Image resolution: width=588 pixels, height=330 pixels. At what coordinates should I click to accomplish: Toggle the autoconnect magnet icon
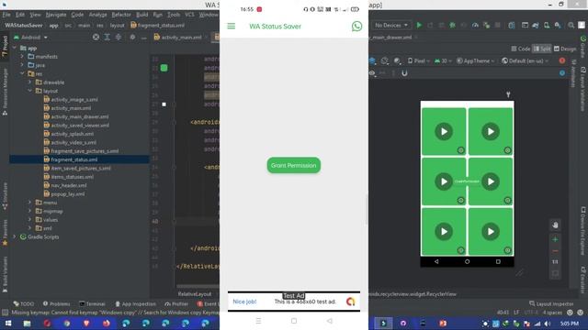404,73
